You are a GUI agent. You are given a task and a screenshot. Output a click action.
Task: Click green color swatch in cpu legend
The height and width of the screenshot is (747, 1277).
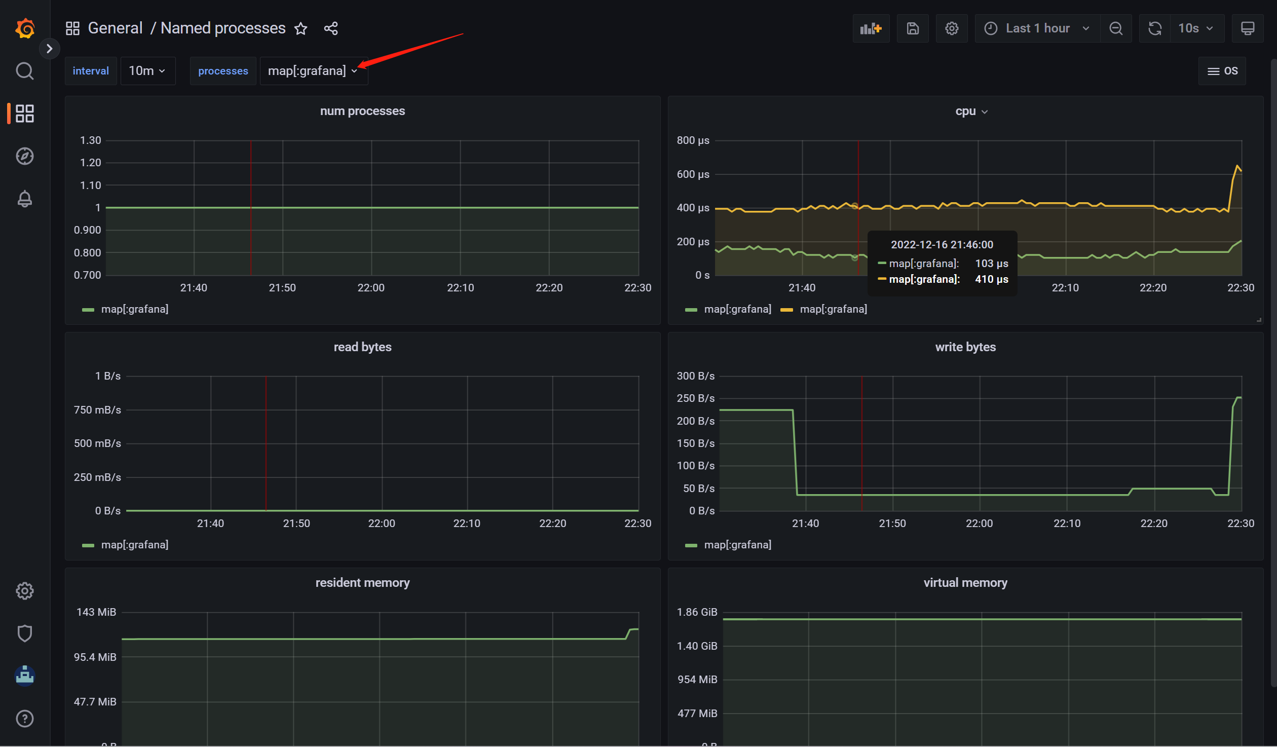coord(691,310)
